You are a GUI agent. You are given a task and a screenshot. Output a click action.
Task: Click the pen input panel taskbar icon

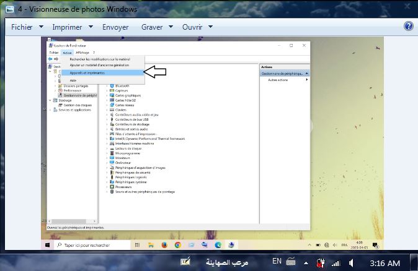185,262
